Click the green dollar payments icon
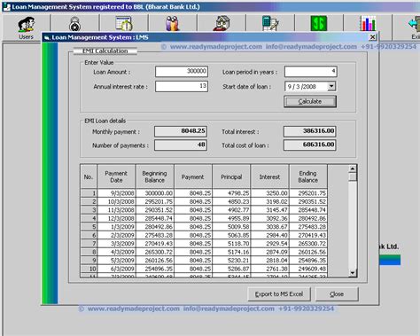Viewport: 420px width, 336px height. 319,24
